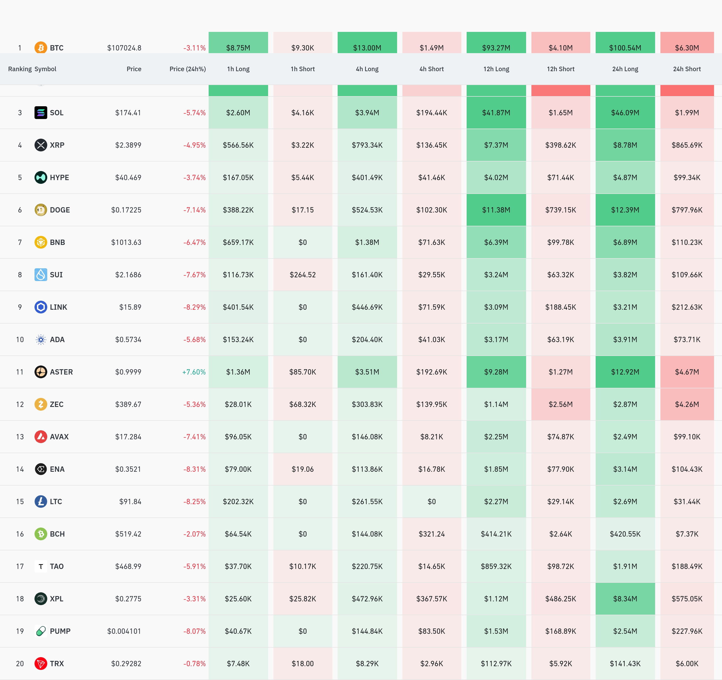This screenshot has width=722, height=680.
Task: Sort by 1h Long column header
Action: (238, 69)
